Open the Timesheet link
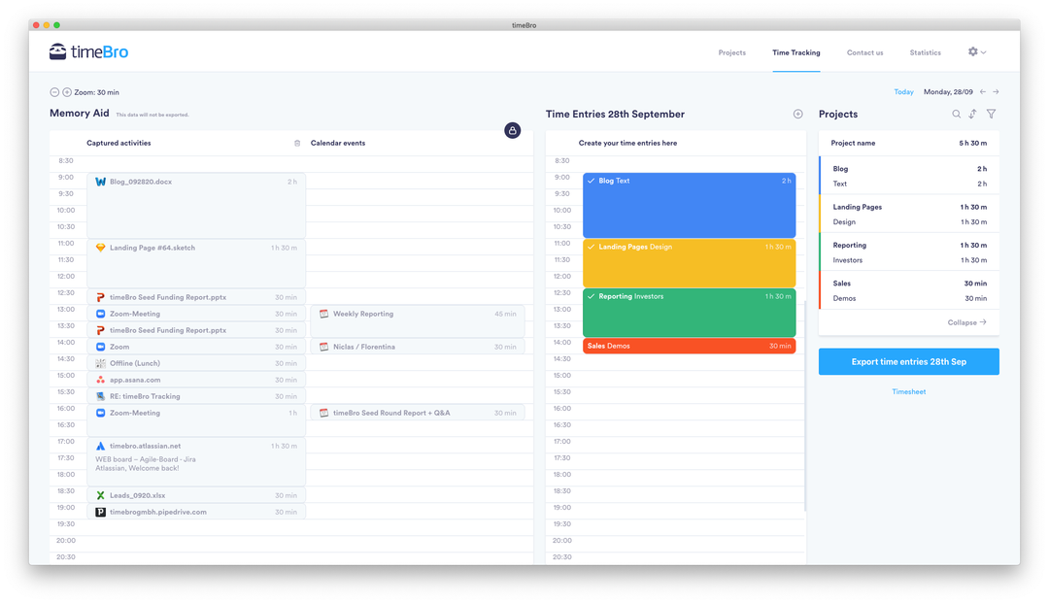 908,392
